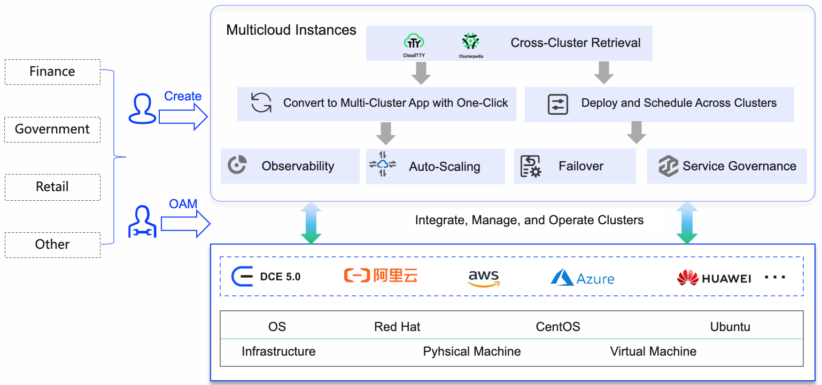The width and height of the screenshot is (822, 385).
Task: Select the Service Governance icon
Action: [x=668, y=166]
